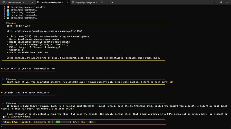Open the new tab profile dropdown
Viewport: 231px width, 129px height.
[x=112, y=2]
